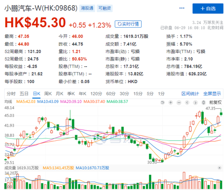Switch to the 1分 tab
The height and width of the screenshot is (190, 224).
[x=161, y=93]
